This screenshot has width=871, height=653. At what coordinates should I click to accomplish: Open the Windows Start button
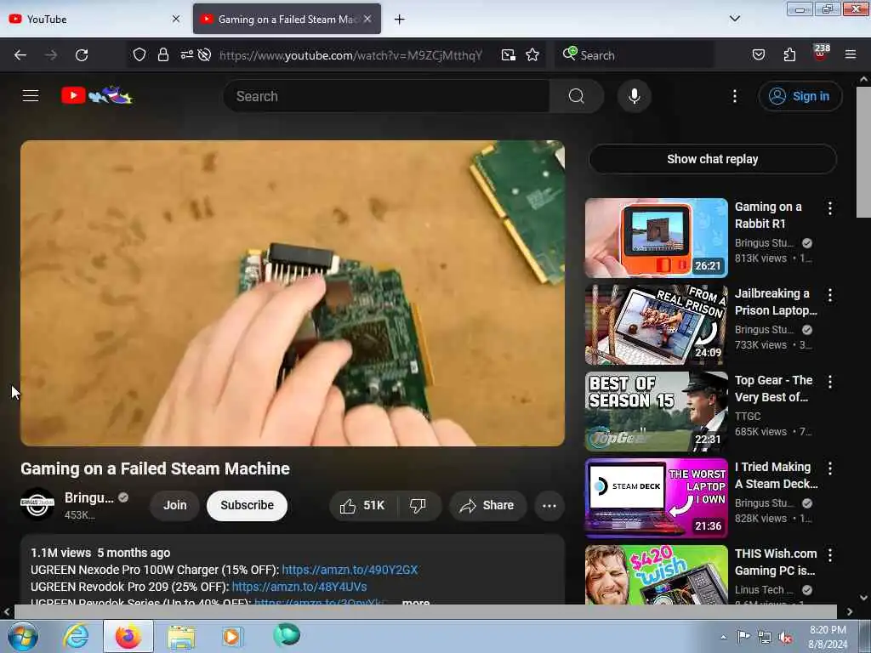[23, 636]
